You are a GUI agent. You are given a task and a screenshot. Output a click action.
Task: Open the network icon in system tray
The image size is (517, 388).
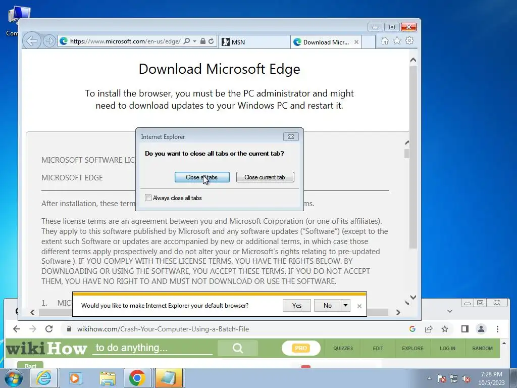click(x=454, y=379)
